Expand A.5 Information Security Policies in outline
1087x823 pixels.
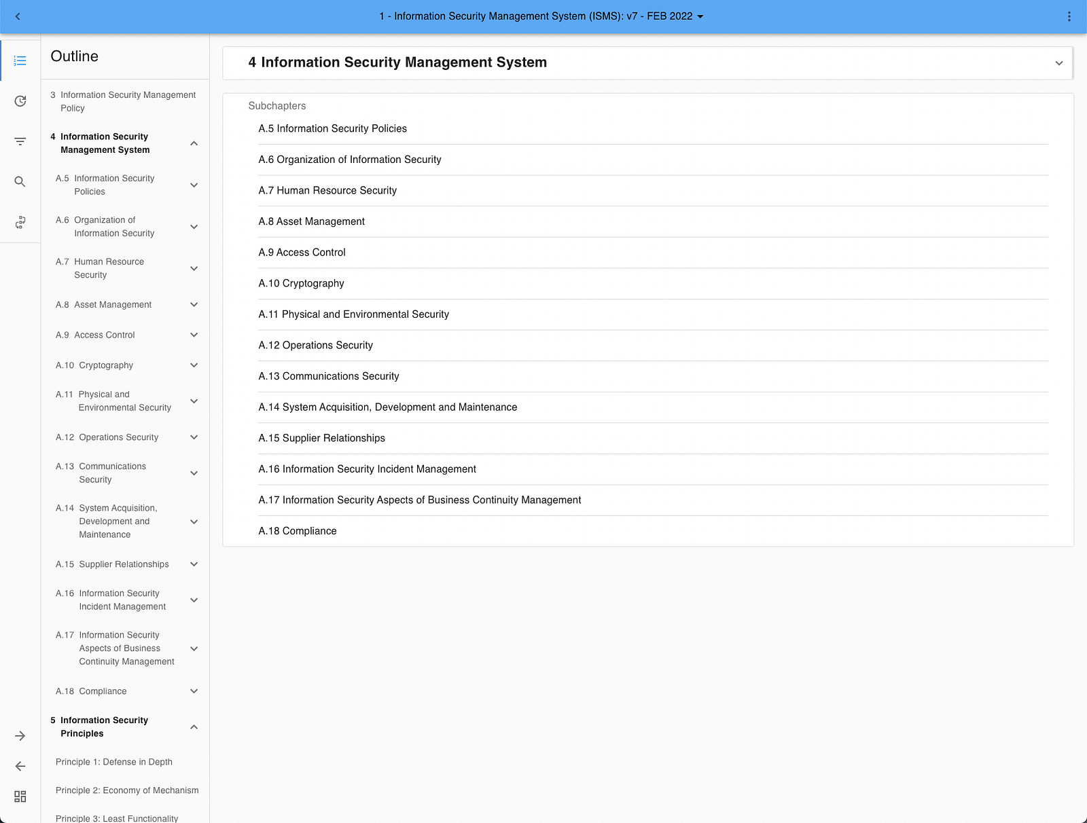click(194, 185)
